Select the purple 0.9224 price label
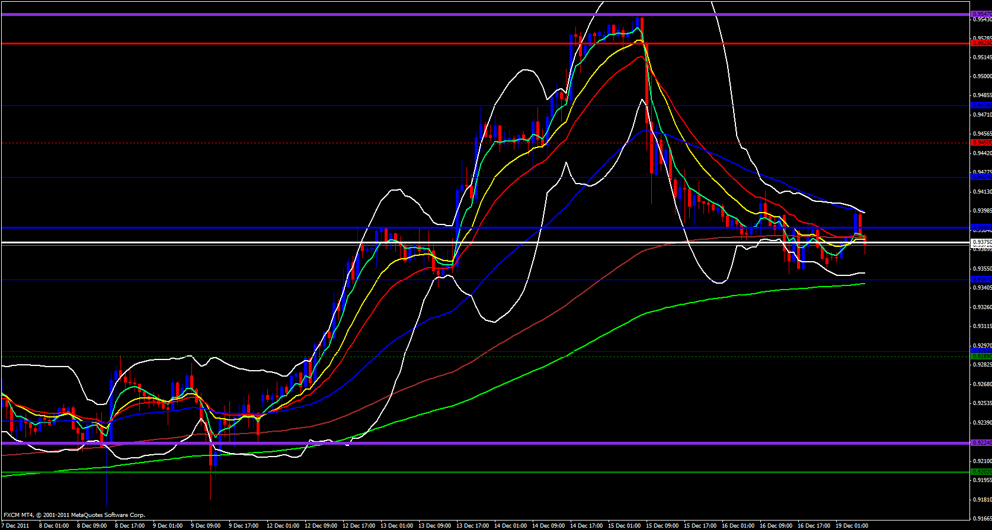Screen dimensions: 992x530 [x=981, y=443]
